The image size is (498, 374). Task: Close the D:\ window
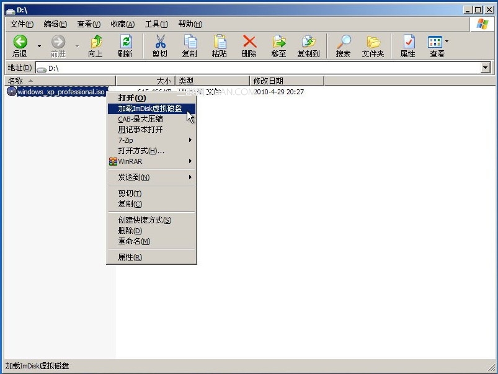[489, 10]
